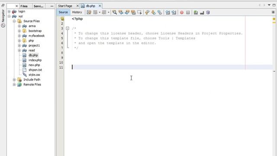Click the hint bulb icon on line 1

(62, 18)
